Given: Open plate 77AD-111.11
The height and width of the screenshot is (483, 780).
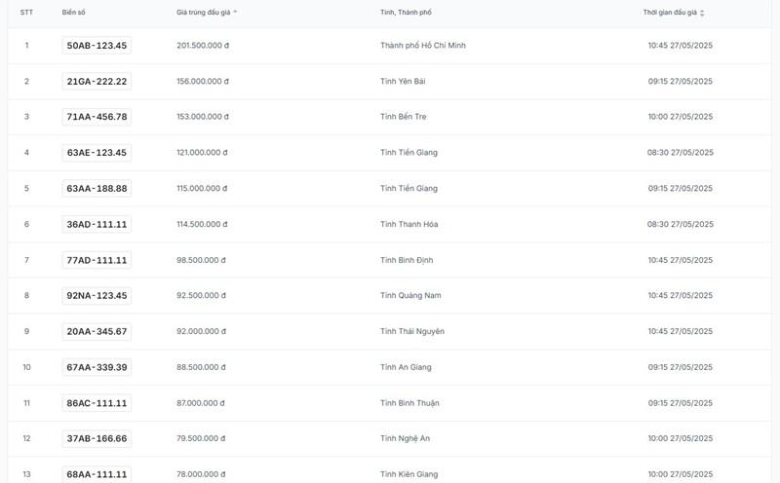Looking at the screenshot, I should pyautogui.click(x=97, y=260).
